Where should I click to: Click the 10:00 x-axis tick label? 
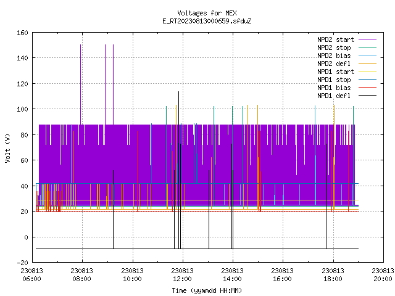click(132, 279)
